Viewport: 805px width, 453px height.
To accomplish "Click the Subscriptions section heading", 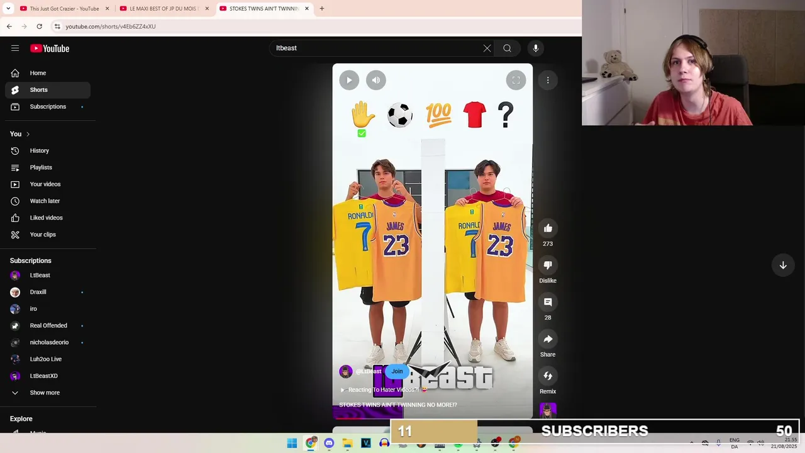I will tap(30, 260).
